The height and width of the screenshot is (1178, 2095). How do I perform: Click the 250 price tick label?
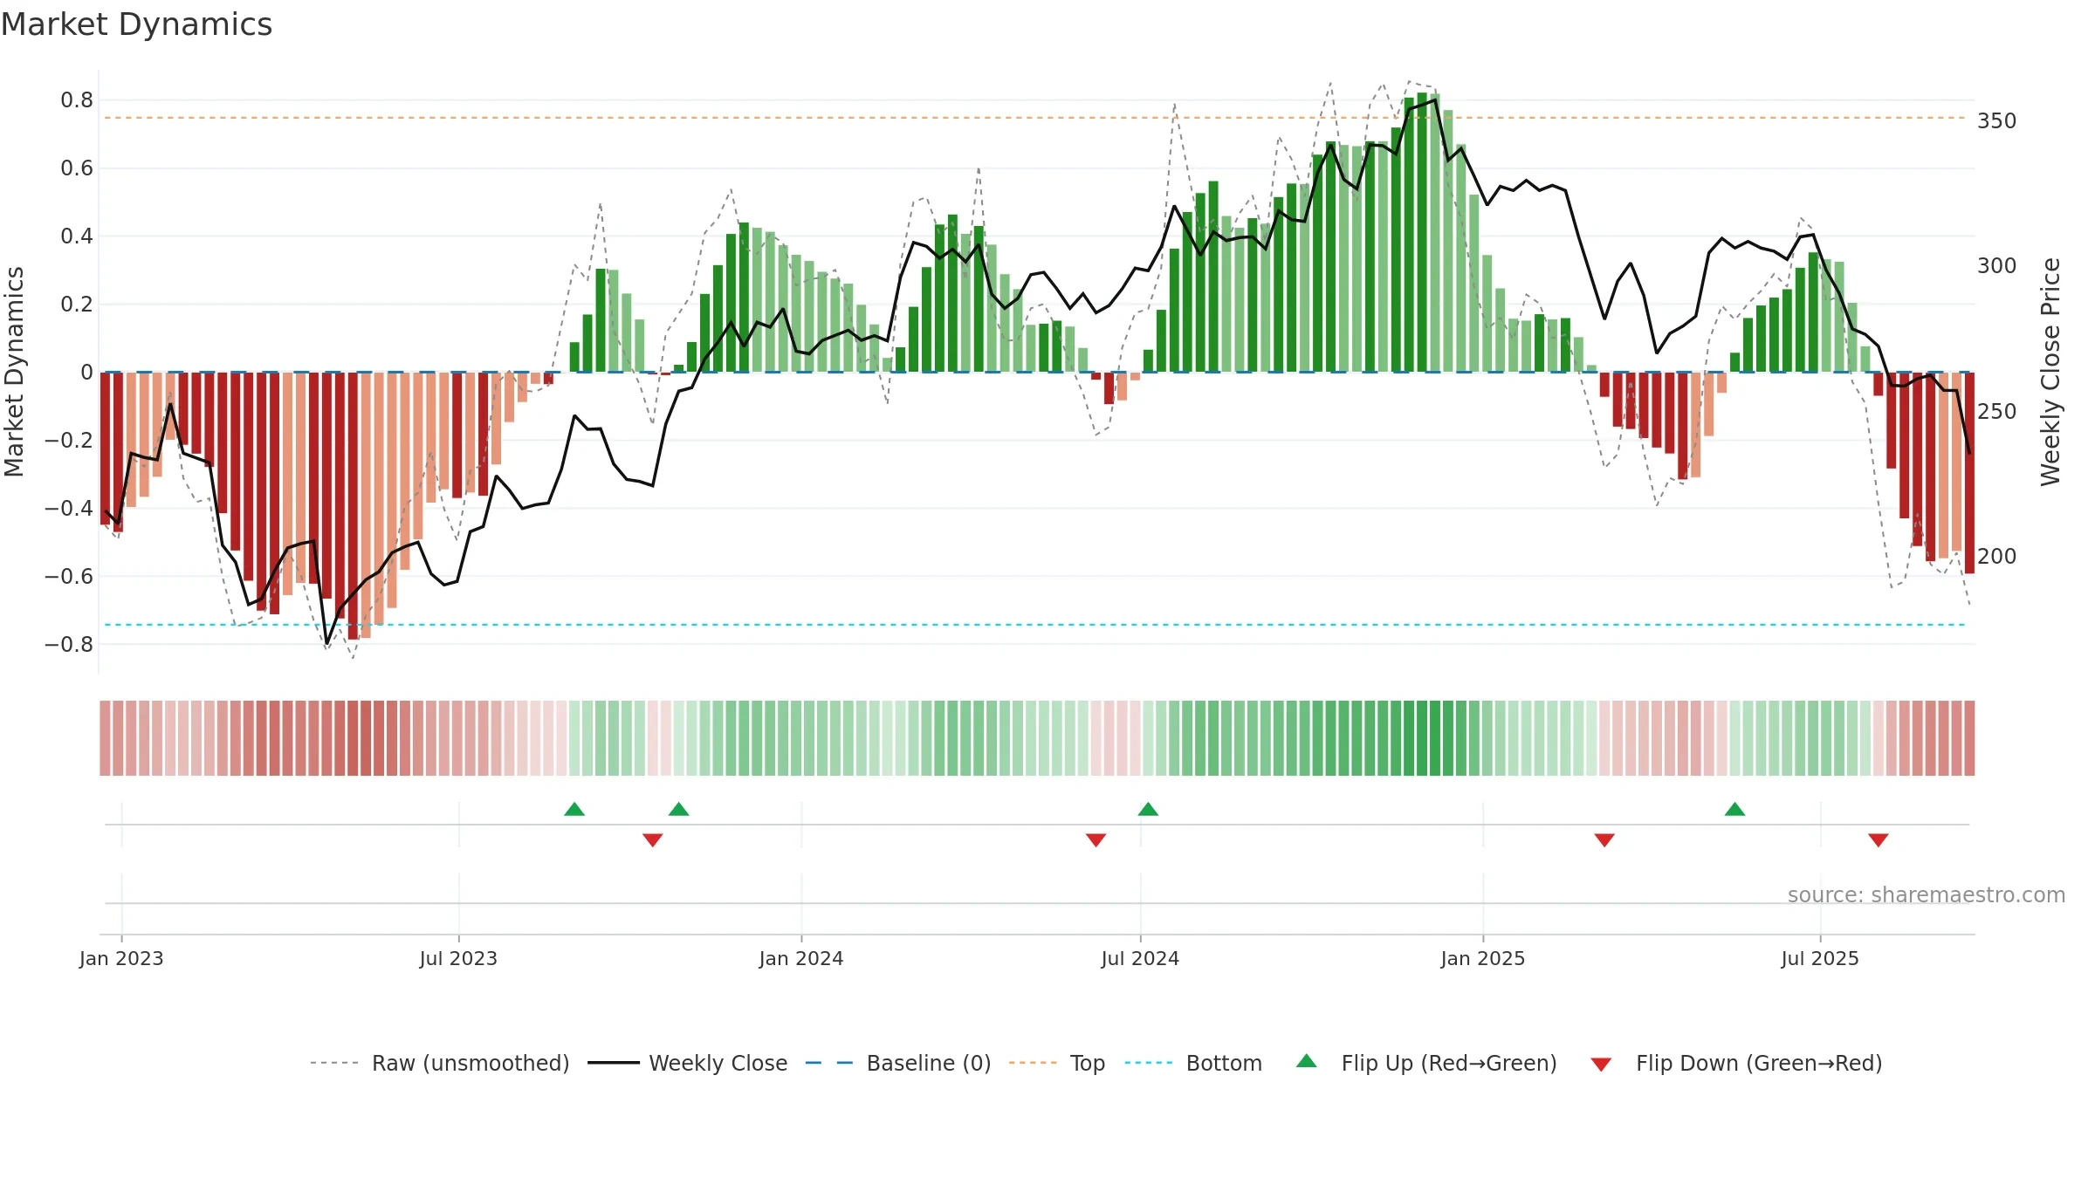pyautogui.click(x=1996, y=411)
